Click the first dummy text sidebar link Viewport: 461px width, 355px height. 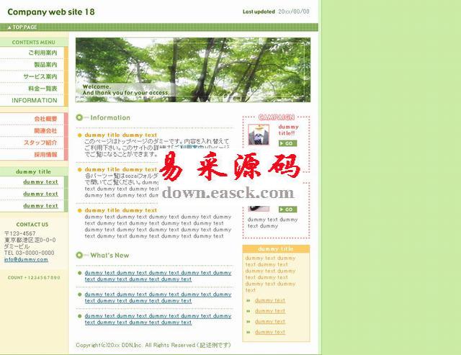[40, 182]
